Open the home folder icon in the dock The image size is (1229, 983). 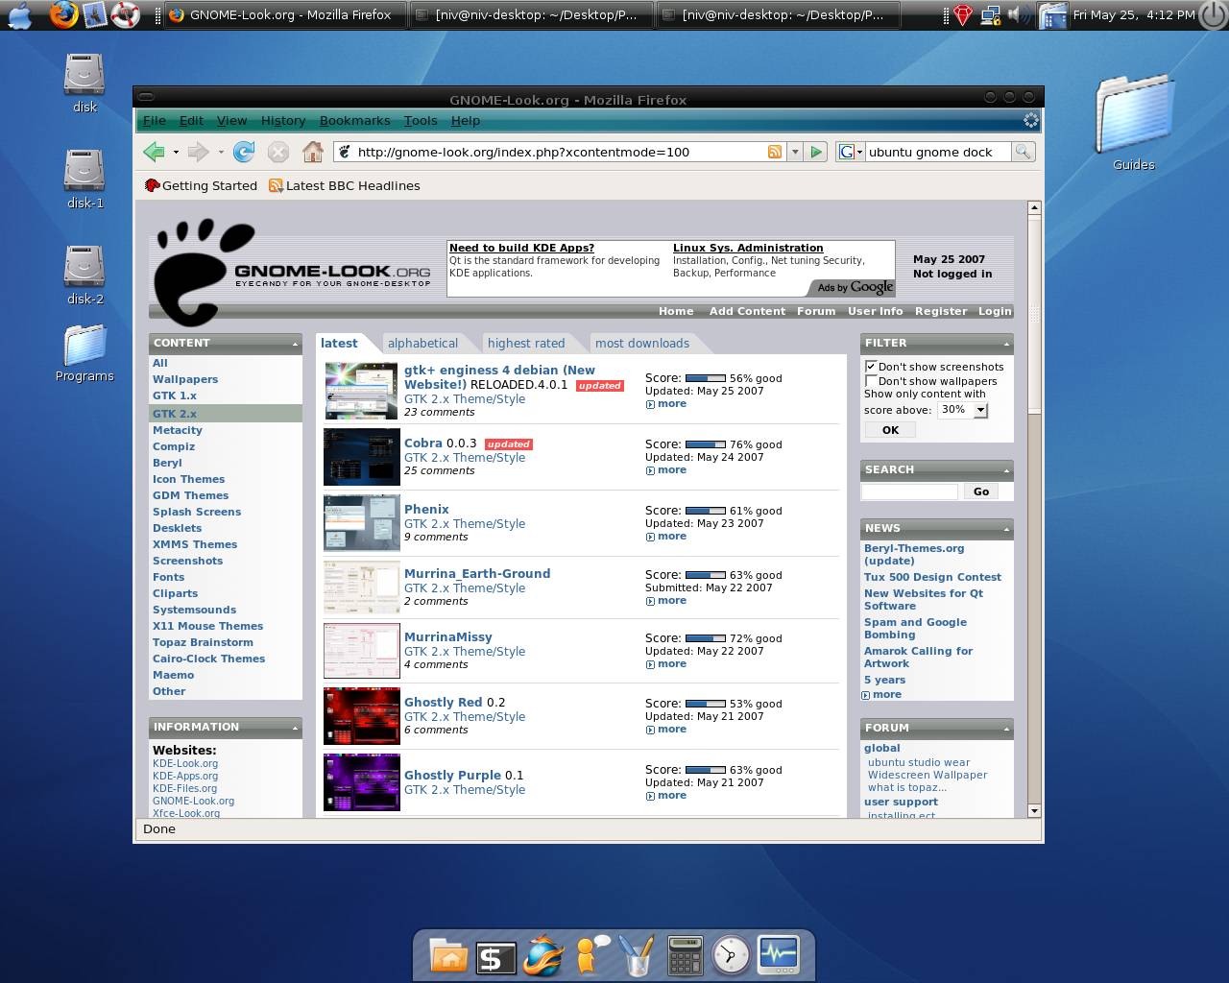click(x=448, y=956)
